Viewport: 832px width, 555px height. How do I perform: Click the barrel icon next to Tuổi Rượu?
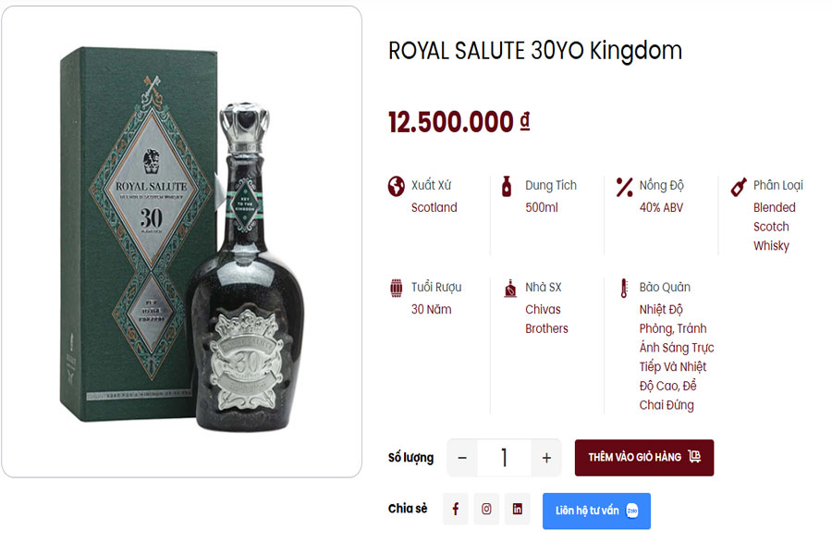pos(396,287)
